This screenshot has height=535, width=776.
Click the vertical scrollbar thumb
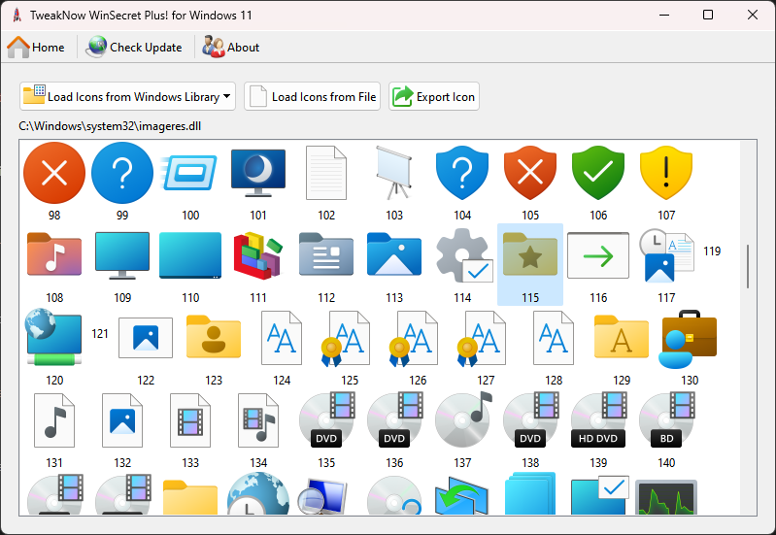(x=747, y=266)
